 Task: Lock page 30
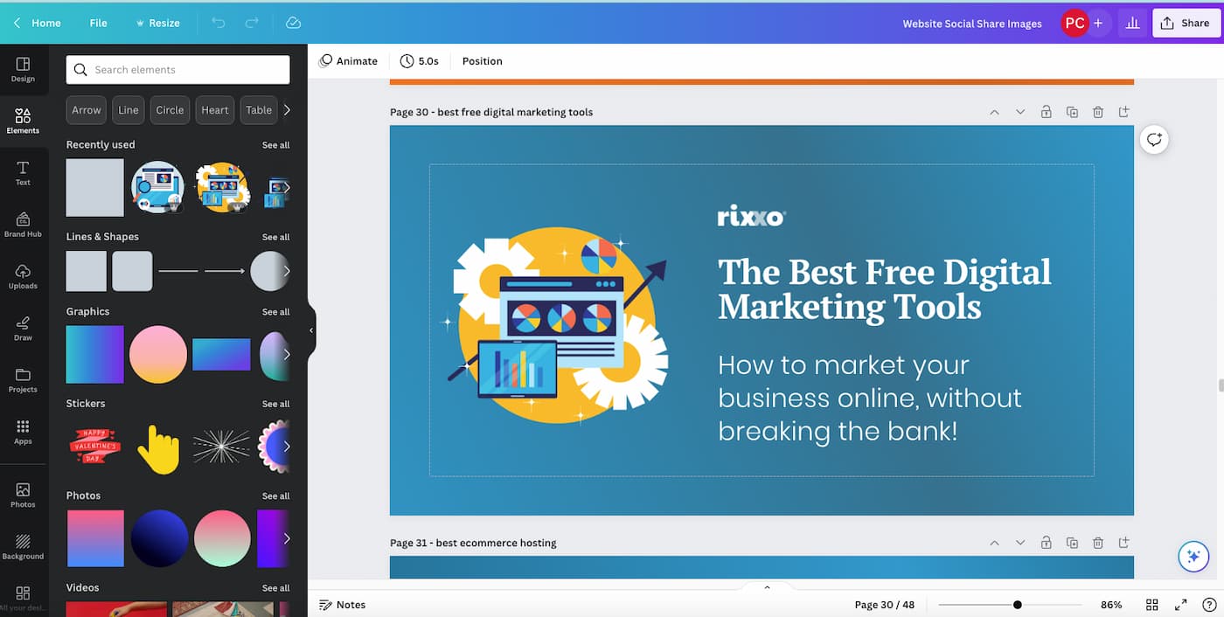1046,112
